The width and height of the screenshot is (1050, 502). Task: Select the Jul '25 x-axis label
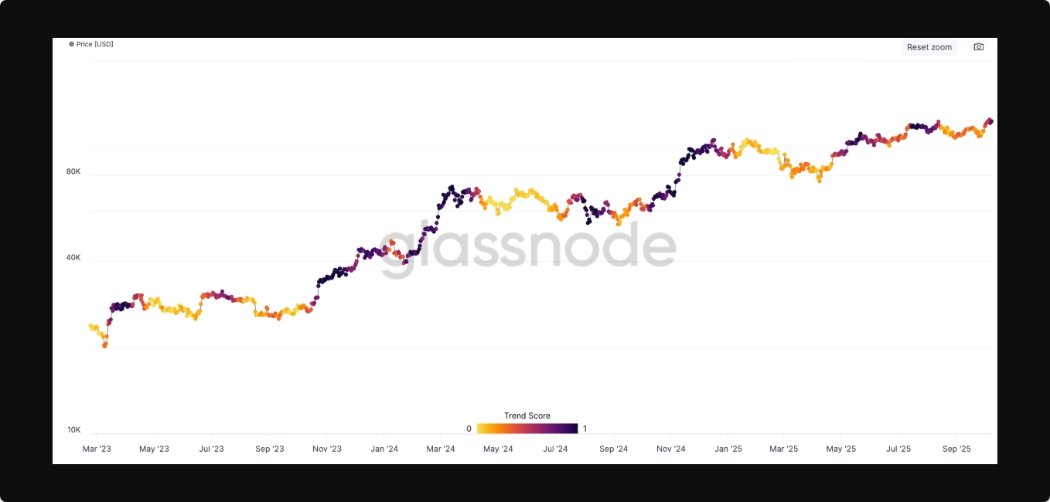pyautogui.click(x=898, y=449)
